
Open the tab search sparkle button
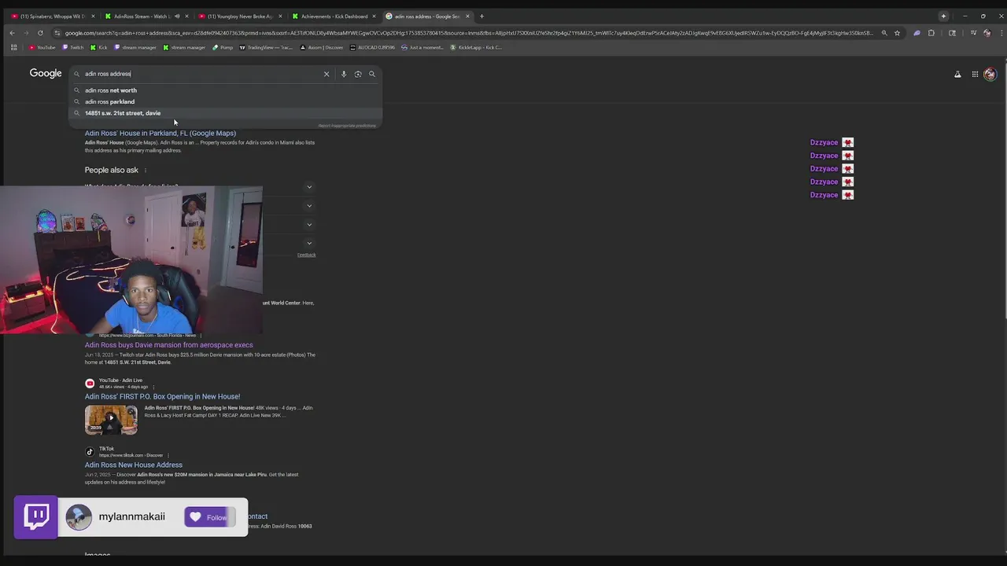point(943,16)
